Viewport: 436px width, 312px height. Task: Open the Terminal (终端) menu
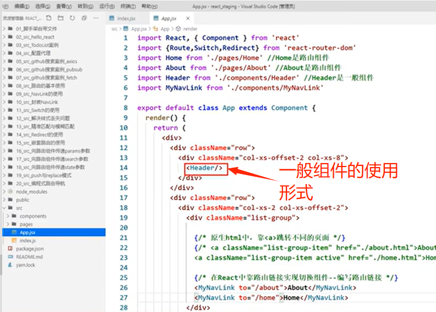click(128, 6)
